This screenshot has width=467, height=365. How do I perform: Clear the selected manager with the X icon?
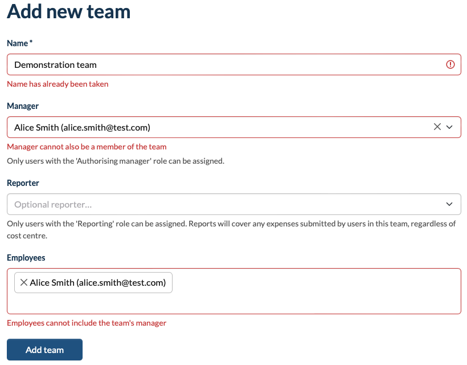[437, 127]
